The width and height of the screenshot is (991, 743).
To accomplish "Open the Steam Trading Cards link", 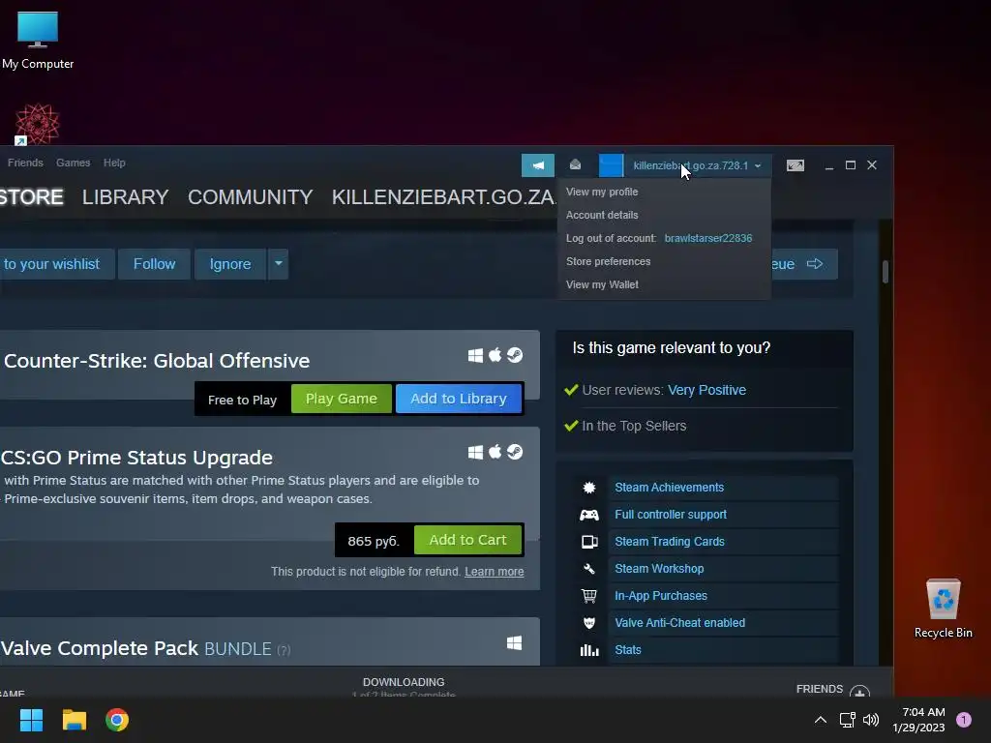I will tap(670, 542).
